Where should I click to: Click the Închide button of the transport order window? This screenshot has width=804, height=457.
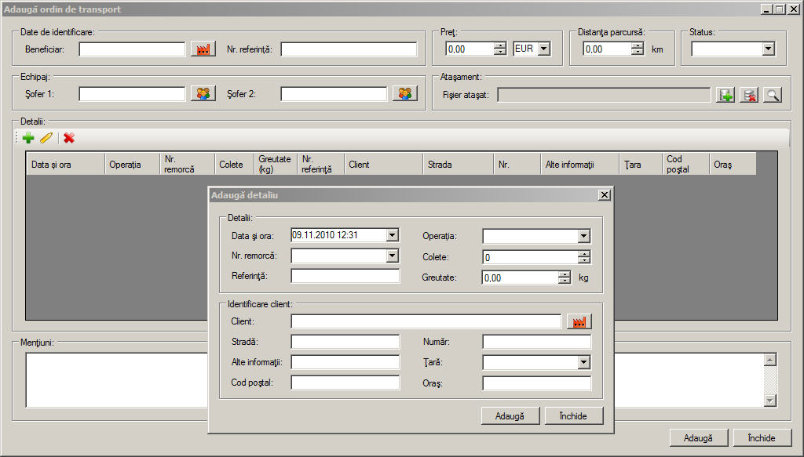click(x=762, y=438)
